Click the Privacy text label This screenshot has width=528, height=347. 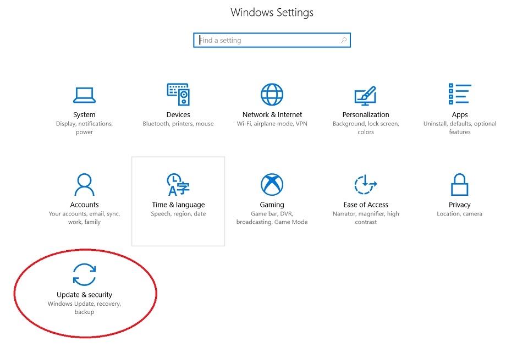459,204
